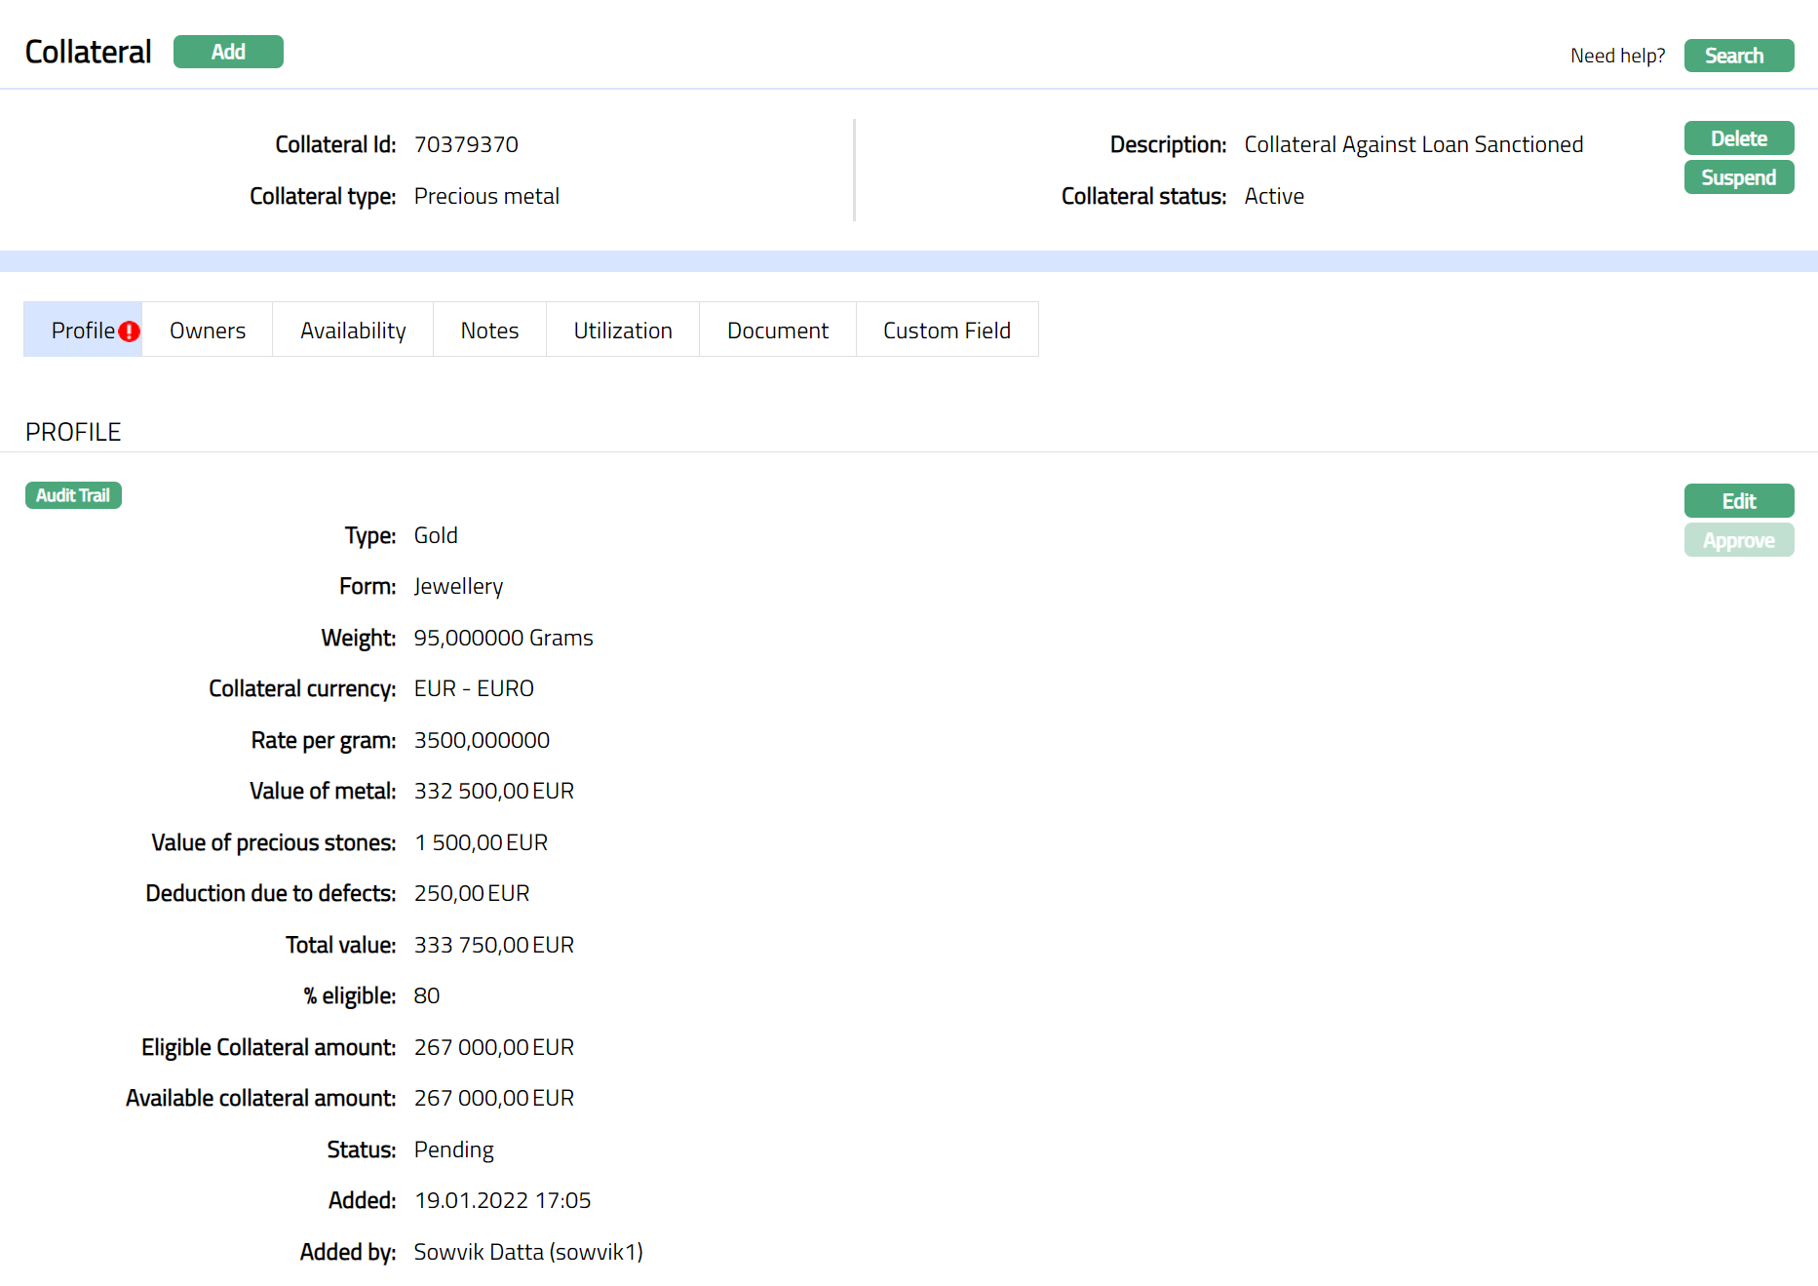Screen dimensions: 1818x1286
Task: Click the Search button
Action: pyautogui.click(x=1738, y=56)
